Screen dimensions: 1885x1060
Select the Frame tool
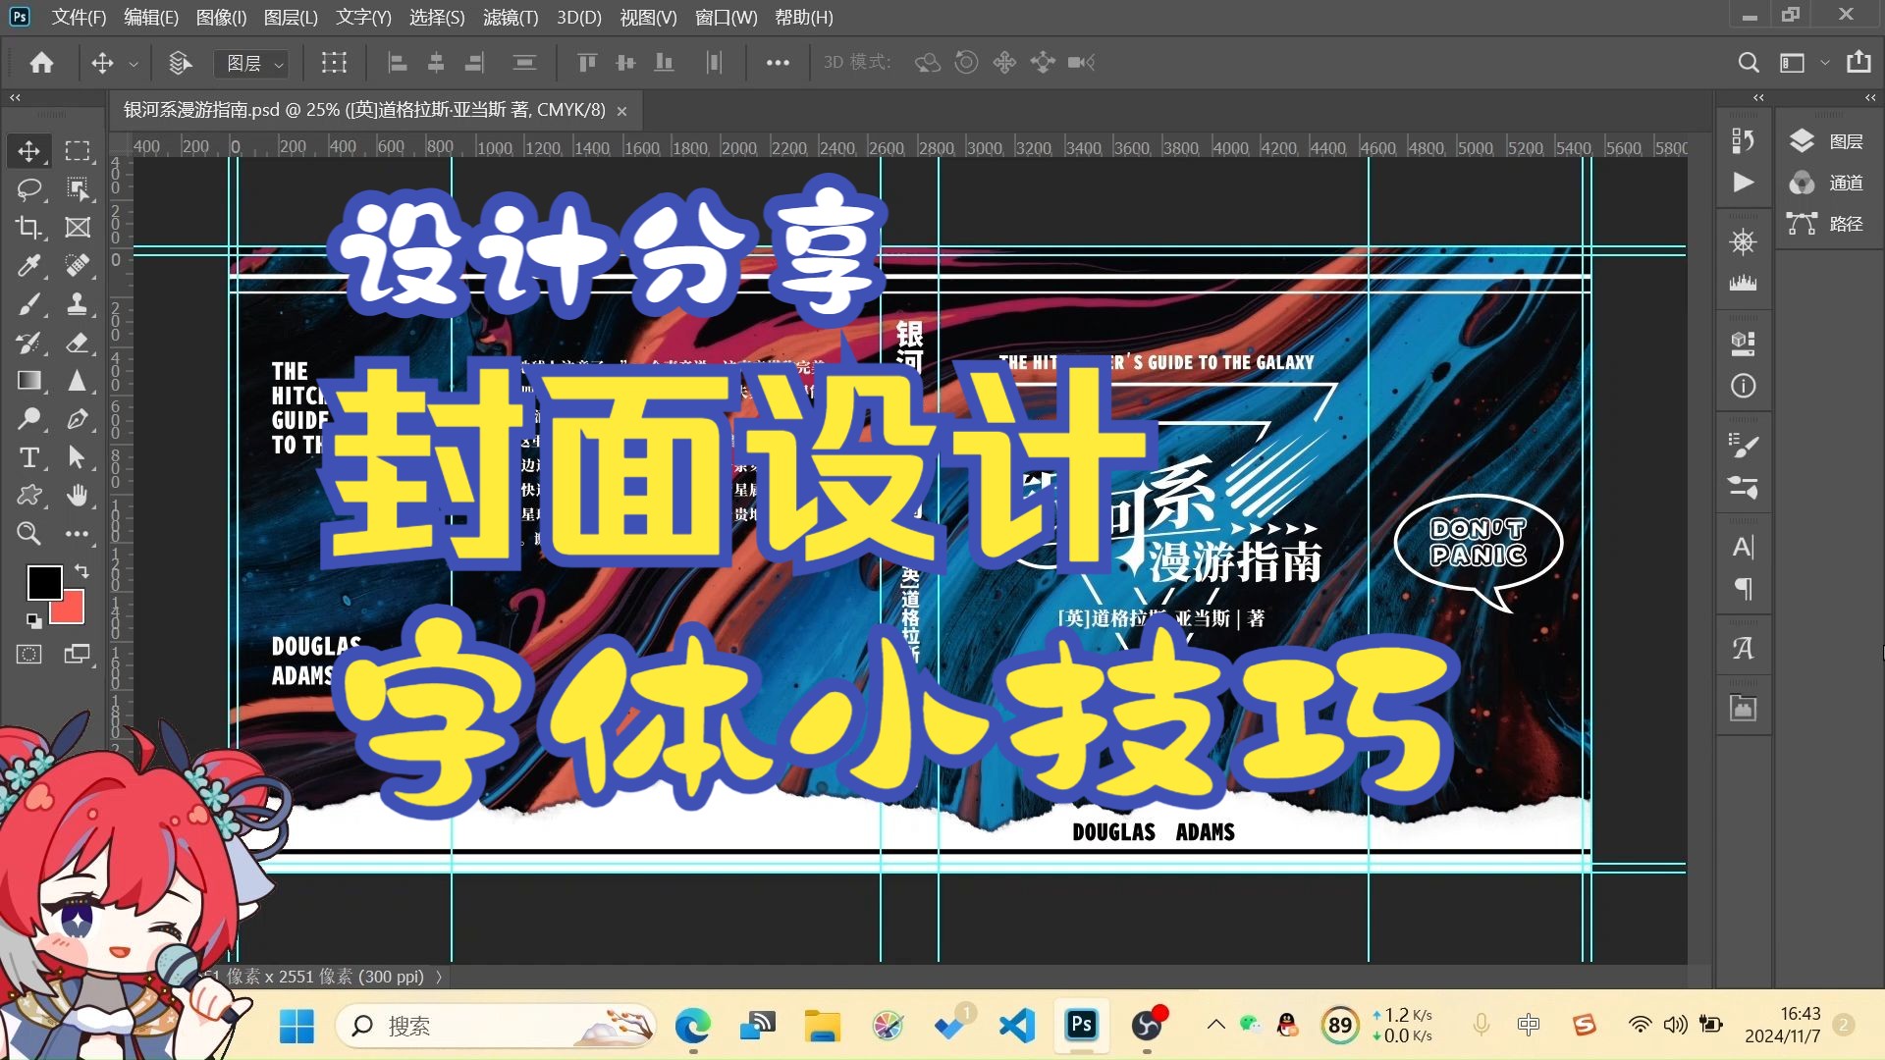(78, 227)
